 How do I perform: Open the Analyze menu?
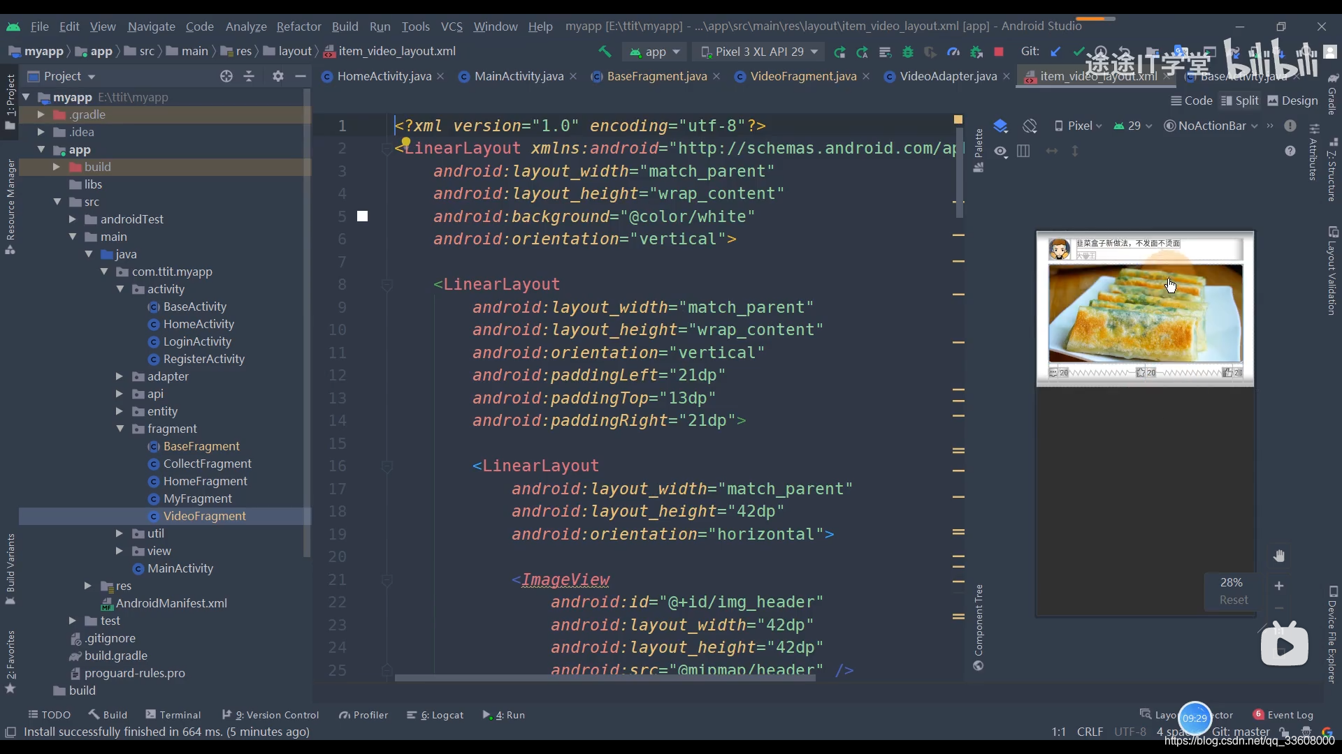pyautogui.click(x=246, y=27)
